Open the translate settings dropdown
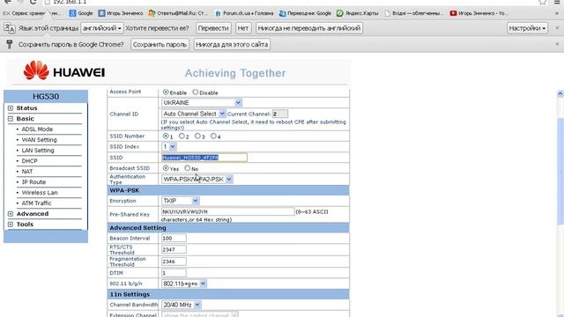Screen dimensions: 564x317 [527, 28]
